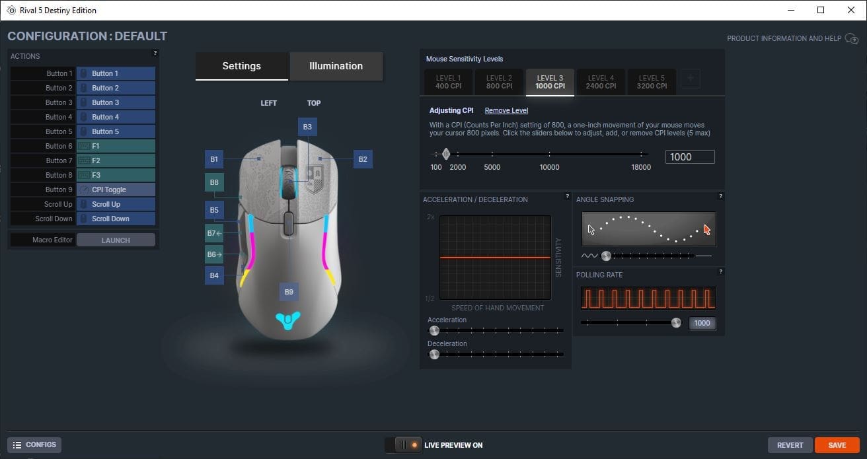Screen dimensions: 867x459
Task: Change the F3 key binding for Button 8
Action: coord(116,175)
